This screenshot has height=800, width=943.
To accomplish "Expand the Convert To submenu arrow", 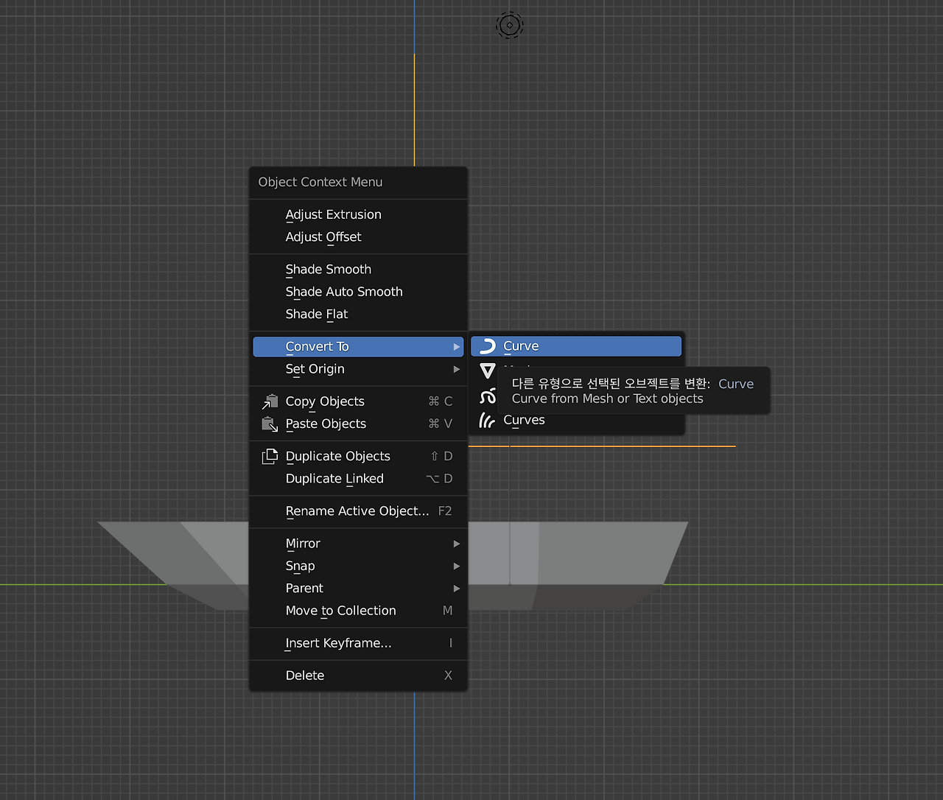I will click(x=457, y=347).
